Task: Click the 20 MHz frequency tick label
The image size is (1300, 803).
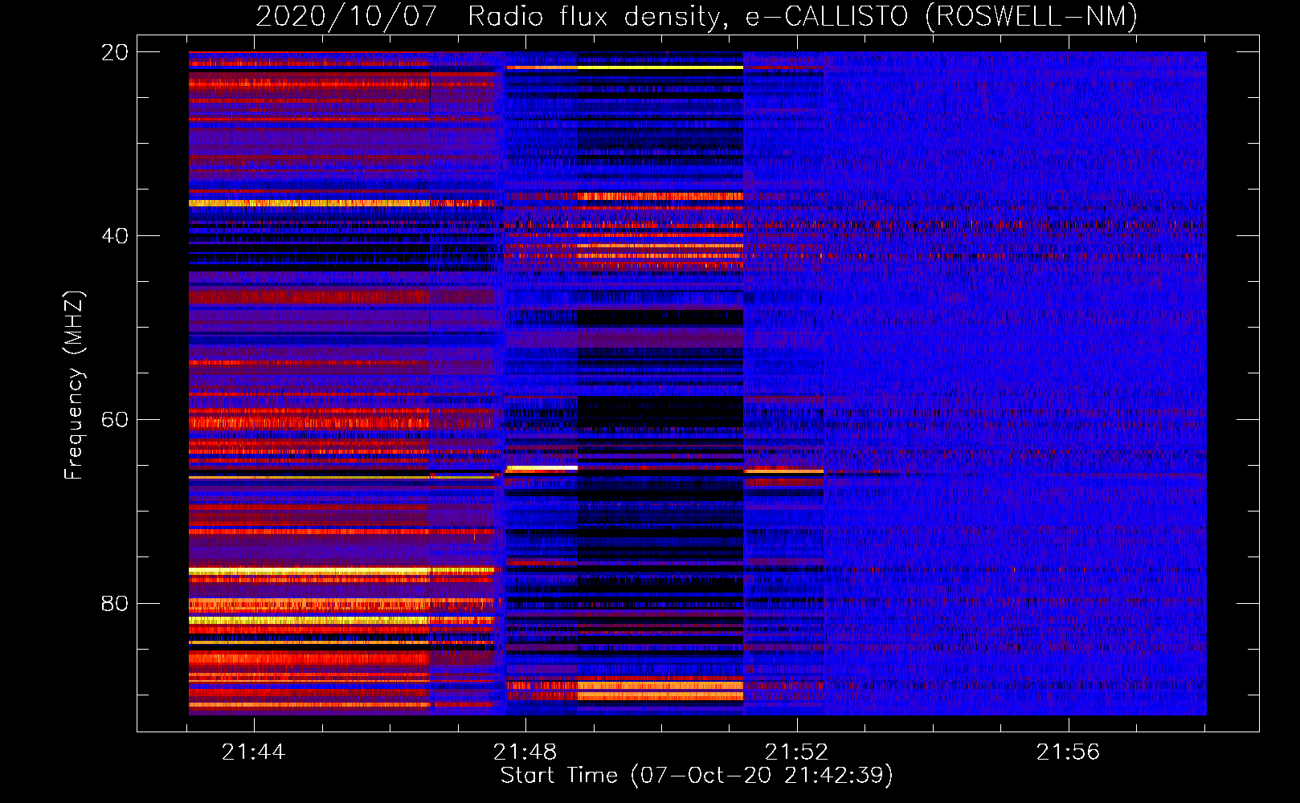Action: tap(115, 52)
